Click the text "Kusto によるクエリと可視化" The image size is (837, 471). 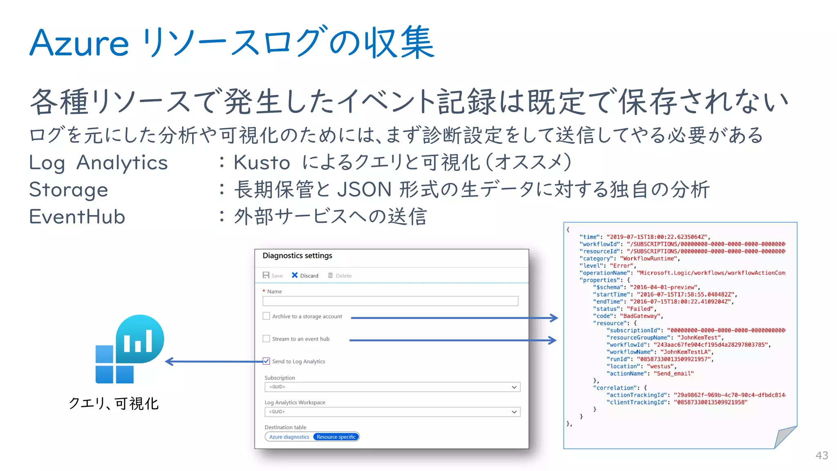point(357,163)
